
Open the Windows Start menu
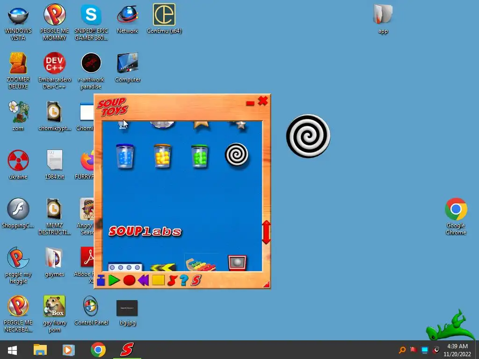12,350
